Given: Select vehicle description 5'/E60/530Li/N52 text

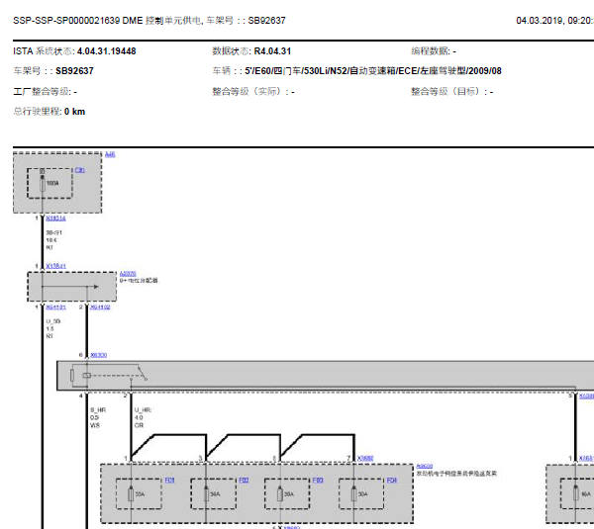Looking at the screenshot, I should [x=373, y=71].
